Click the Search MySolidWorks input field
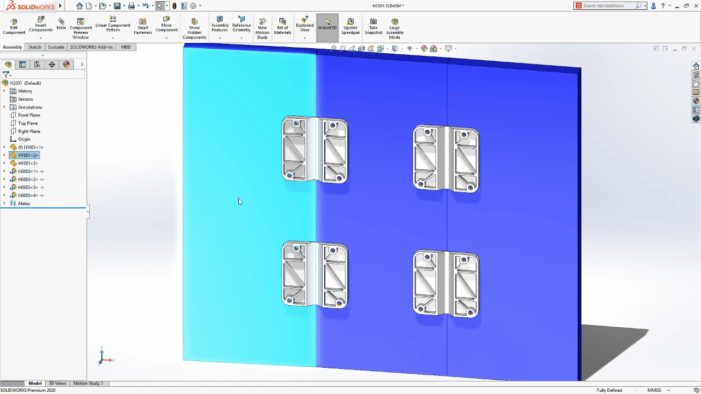This screenshot has width=701, height=394. click(608, 6)
